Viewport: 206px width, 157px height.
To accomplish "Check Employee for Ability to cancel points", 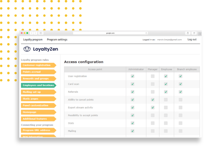I will [x=166, y=100].
